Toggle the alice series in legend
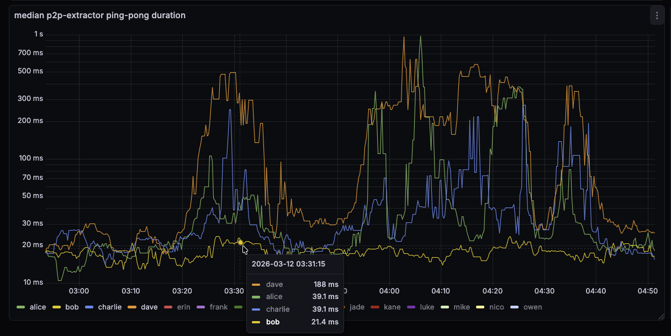The width and height of the screenshot is (671, 336). [38, 307]
